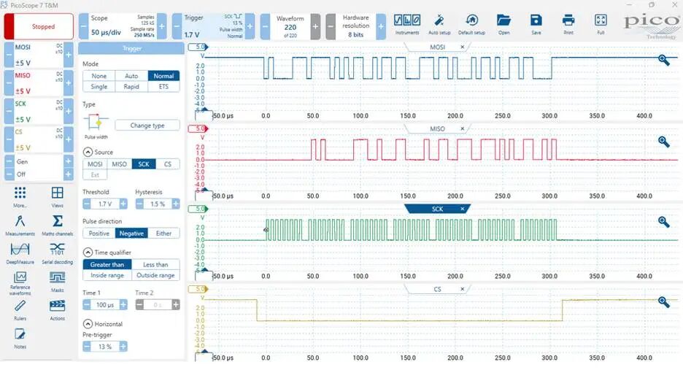
Task: Set trigger mode to Rapid
Action: tap(131, 87)
